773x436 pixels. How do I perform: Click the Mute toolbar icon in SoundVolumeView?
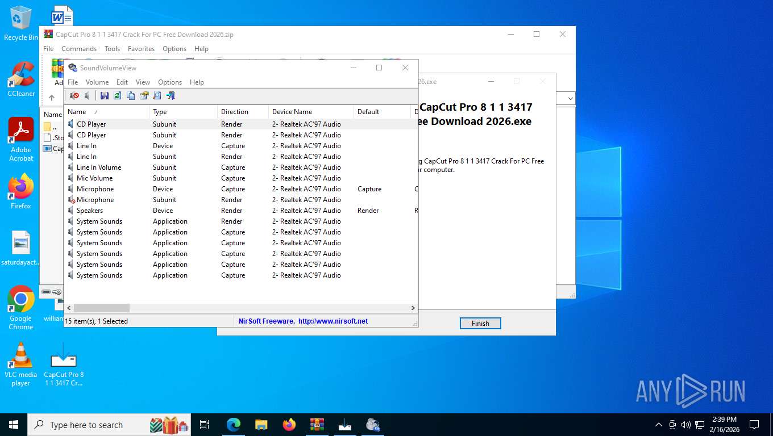tap(74, 95)
